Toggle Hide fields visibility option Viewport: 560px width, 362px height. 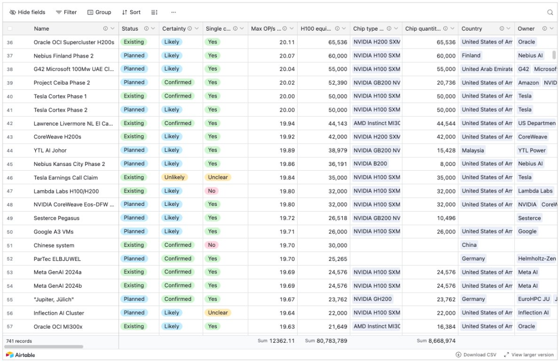[27, 12]
